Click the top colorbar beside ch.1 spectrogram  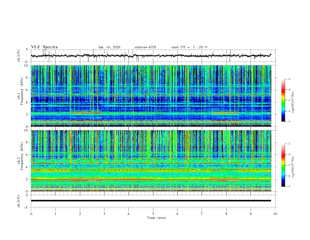(283, 100)
